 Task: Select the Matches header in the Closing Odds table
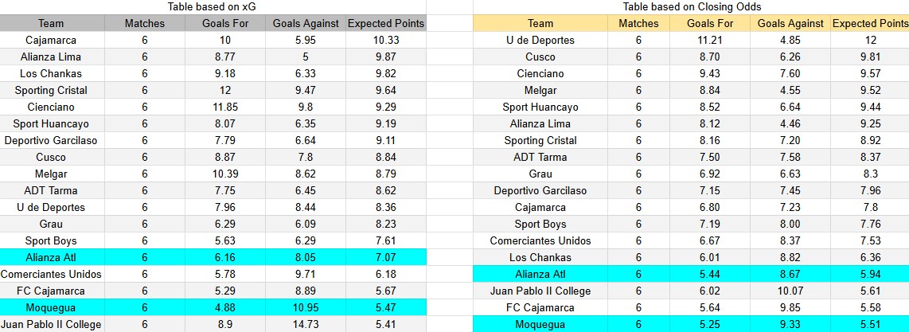[638, 23]
